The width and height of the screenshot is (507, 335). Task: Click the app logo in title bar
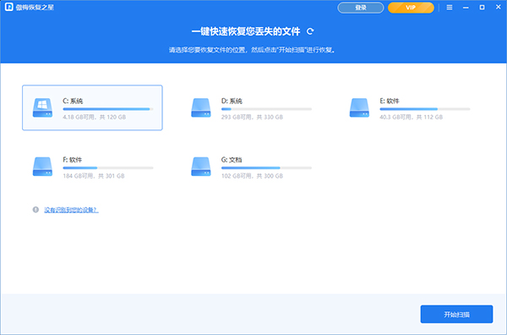click(8, 7)
